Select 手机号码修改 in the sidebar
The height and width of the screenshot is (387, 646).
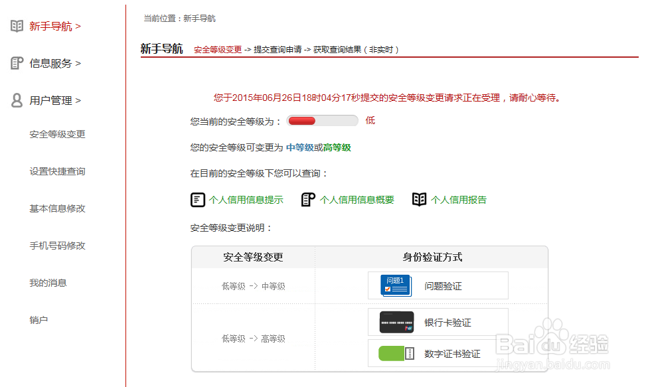pos(57,246)
